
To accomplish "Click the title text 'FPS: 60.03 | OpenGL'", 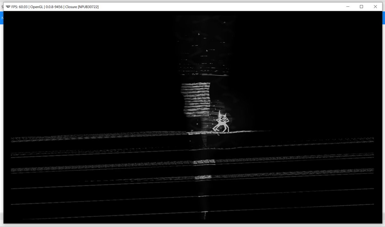I will click(27, 7).
